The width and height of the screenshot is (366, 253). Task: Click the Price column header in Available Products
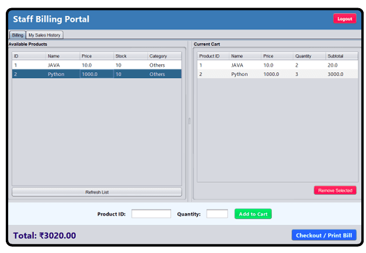pos(96,56)
